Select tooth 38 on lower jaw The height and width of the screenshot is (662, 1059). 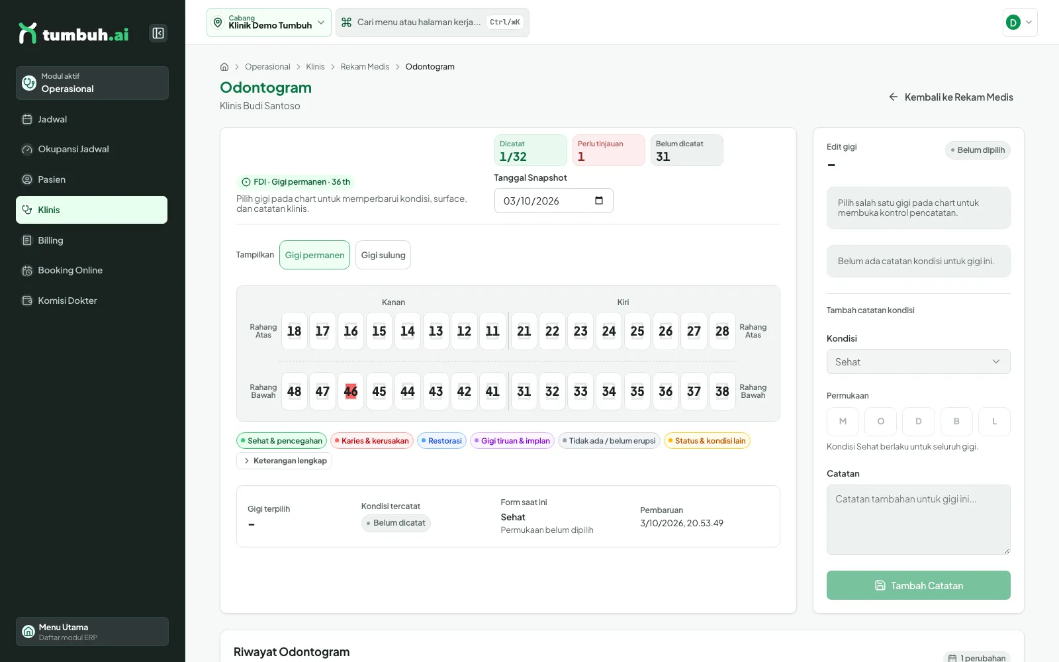pos(722,391)
